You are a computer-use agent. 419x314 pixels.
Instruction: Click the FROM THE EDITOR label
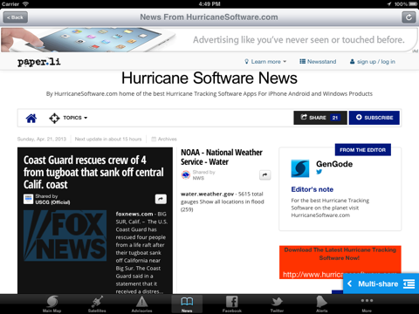pos(363,150)
